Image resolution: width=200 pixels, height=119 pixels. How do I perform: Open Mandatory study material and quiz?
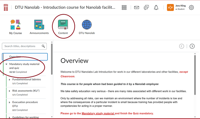(x=24, y=66)
